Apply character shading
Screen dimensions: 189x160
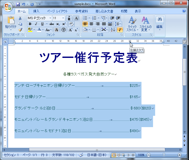56,30
